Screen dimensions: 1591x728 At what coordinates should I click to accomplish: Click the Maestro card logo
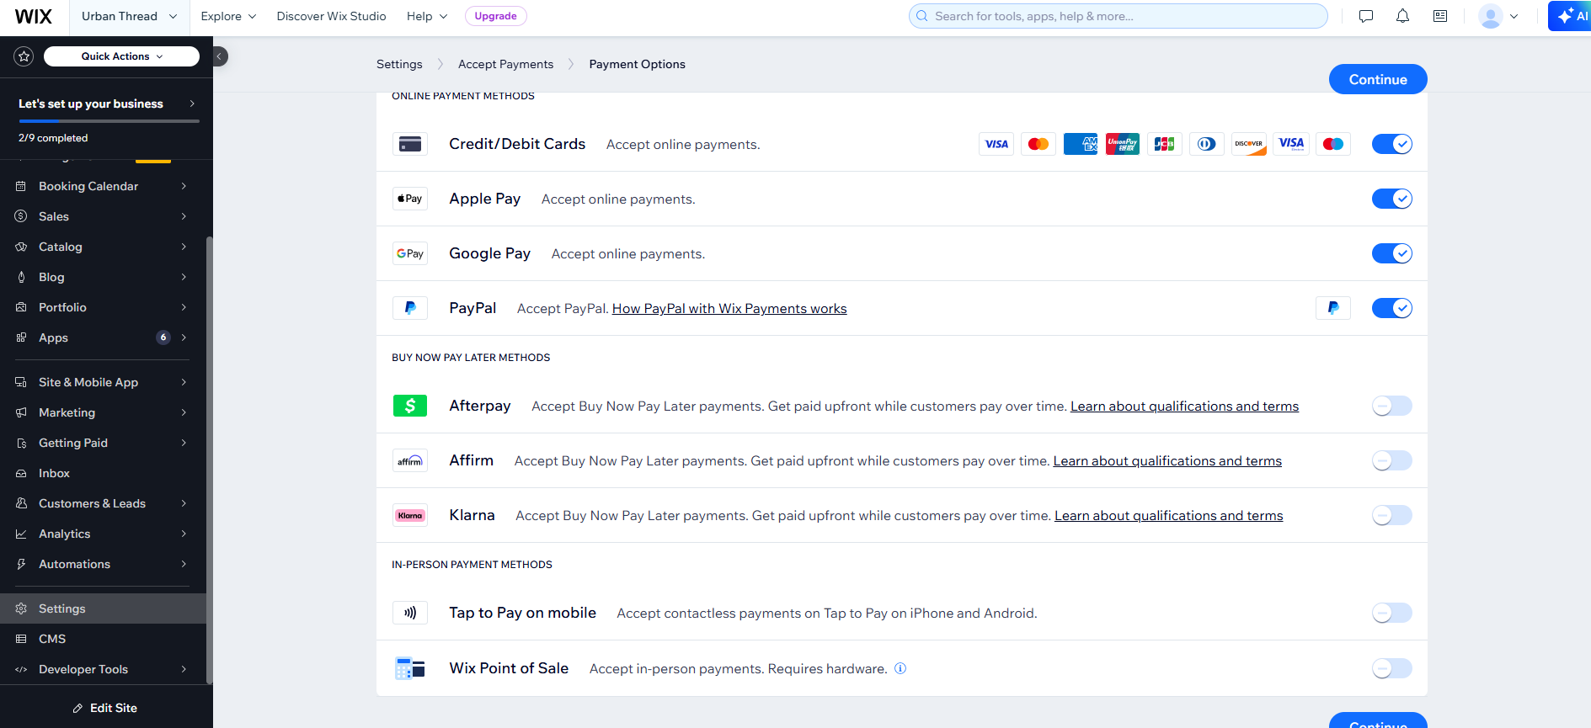pos(1333,144)
